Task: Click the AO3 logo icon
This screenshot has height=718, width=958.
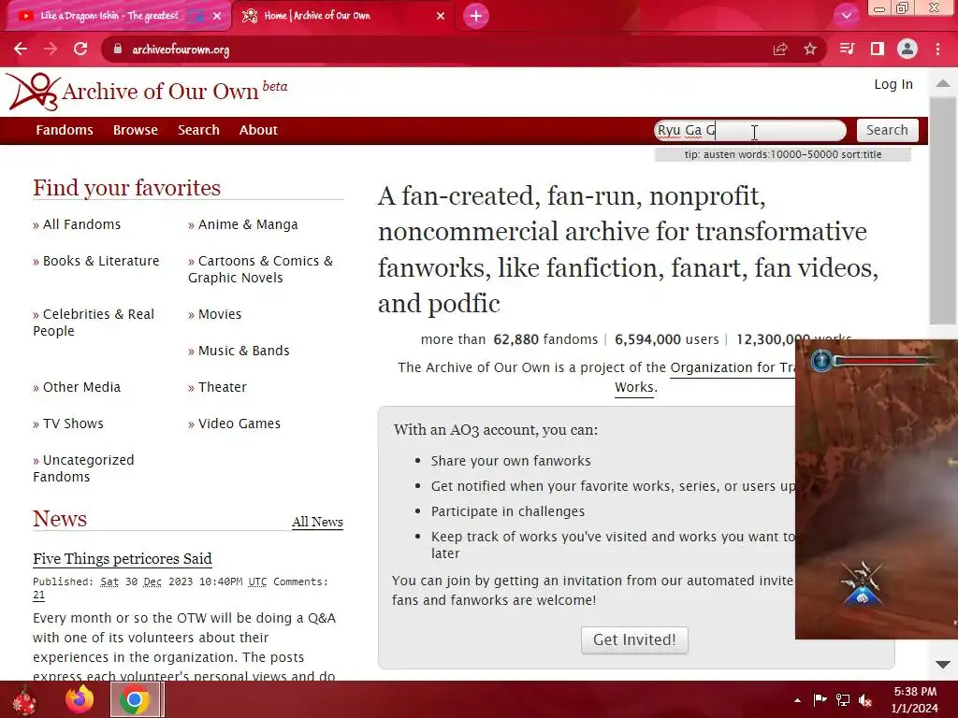Action: (33, 92)
